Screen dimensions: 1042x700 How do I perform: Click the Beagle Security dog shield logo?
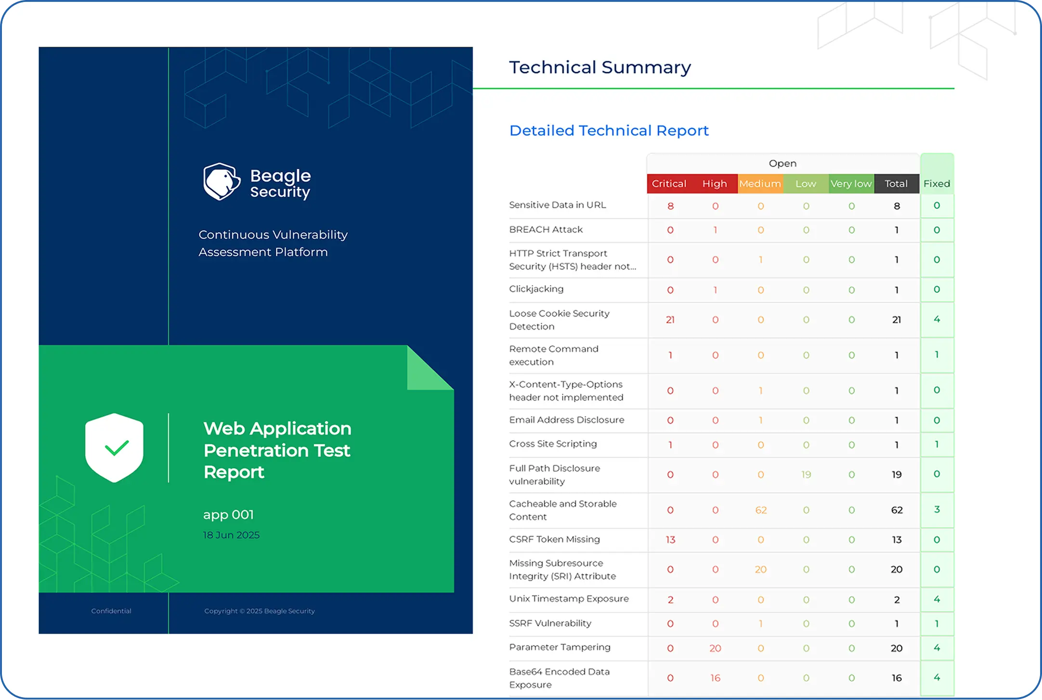pos(221,182)
